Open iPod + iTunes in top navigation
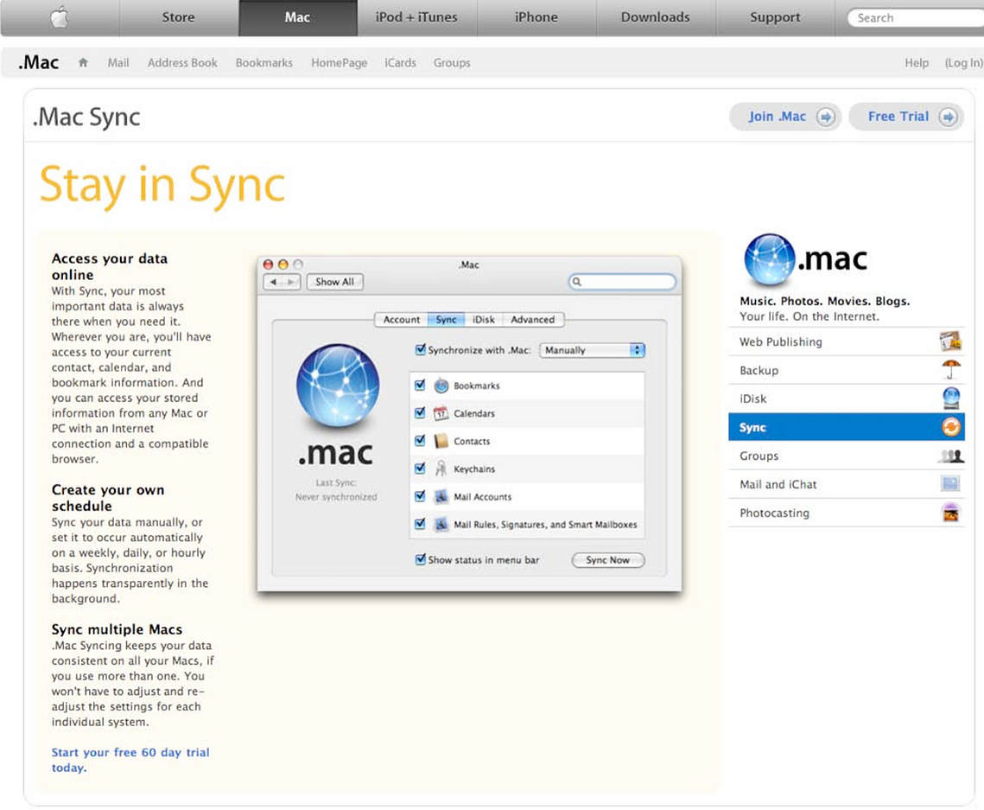Screen dimensions: 984x810 [x=416, y=17]
